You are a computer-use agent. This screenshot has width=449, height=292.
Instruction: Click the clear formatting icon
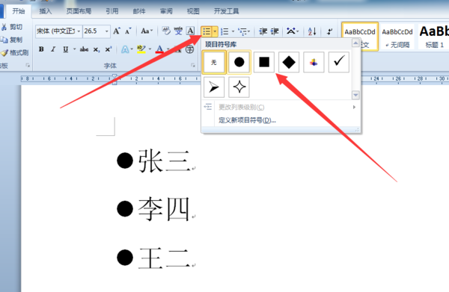click(166, 31)
